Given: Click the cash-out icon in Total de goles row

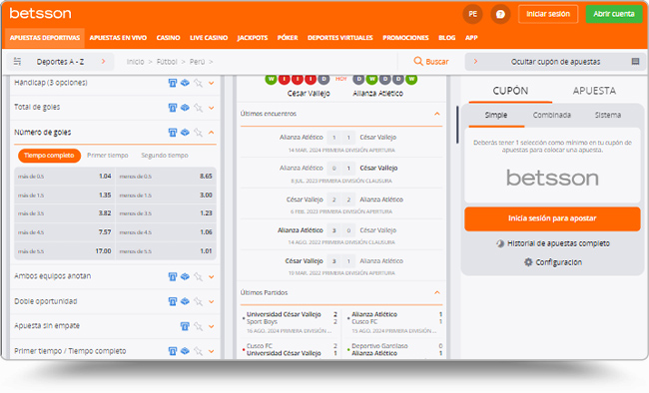Looking at the screenshot, I should click(173, 108).
